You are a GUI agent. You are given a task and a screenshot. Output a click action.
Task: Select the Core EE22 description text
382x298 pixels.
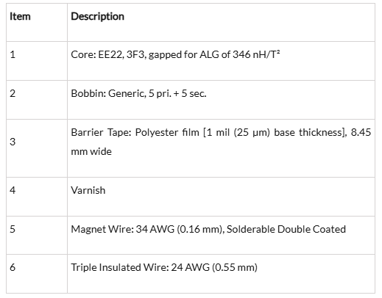click(x=175, y=54)
